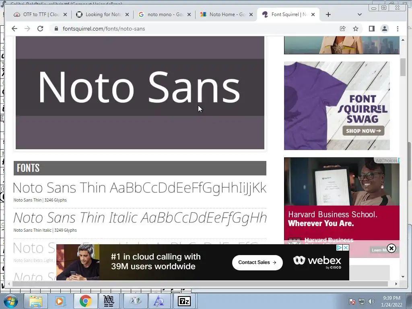412x309 pixels.
Task: Open a new browser tab
Action: [328, 14]
